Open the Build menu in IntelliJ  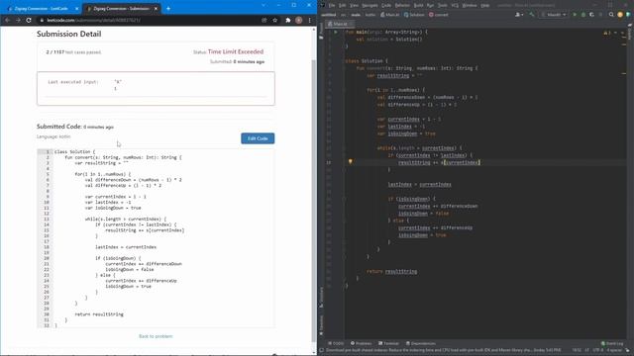tap(418, 5)
